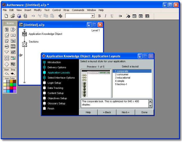182x142 pixels.
Task: Click the Help button in wizard
Action: 88,112
